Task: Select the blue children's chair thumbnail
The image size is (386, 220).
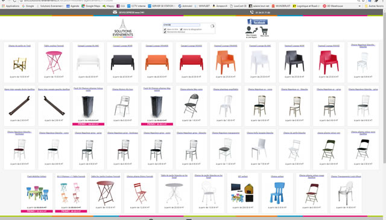Action: (x=277, y=193)
